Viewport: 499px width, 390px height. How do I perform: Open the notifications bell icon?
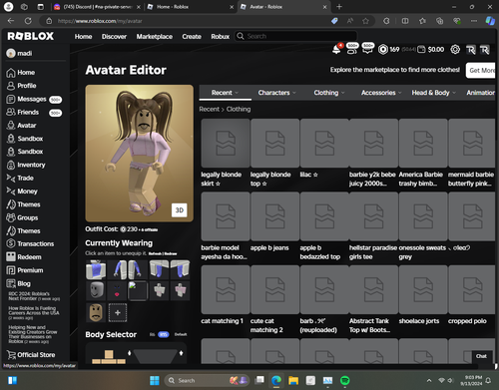coord(336,50)
